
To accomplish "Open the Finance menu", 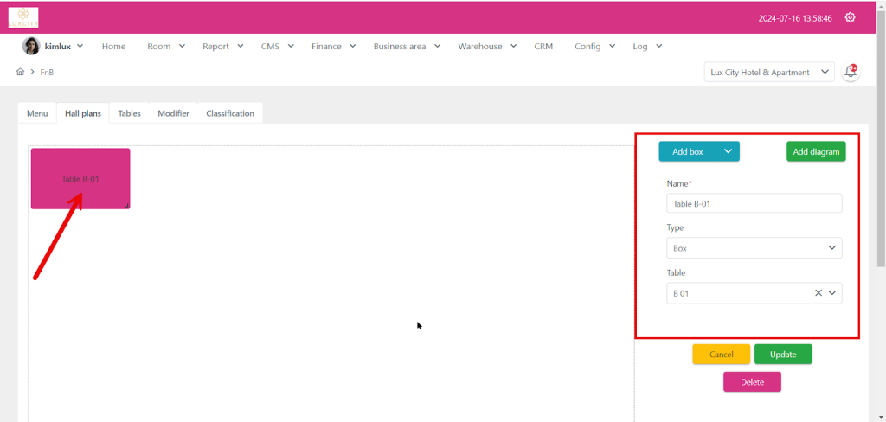I will pyautogui.click(x=333, y=47).
